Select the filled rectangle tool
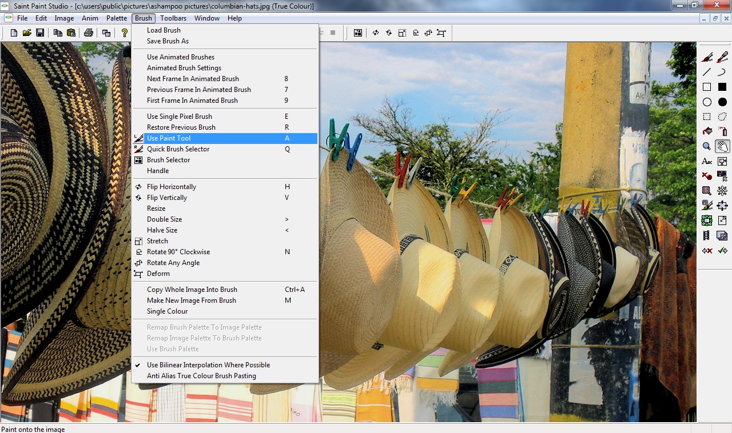Image resolution: width=732 pixels, height=433 pixels. point(722,87)
